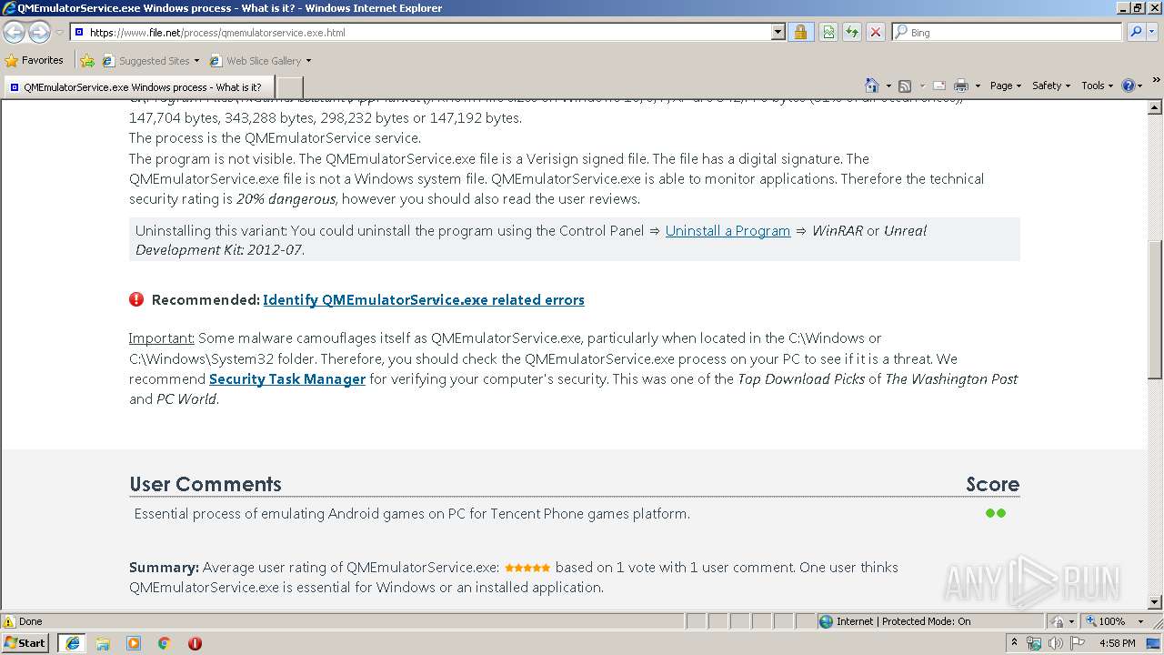The height and width of the screenshot is (655, 1164).
Task: Click the 4:58 PM system clock
Action: tap(1117, 643)
